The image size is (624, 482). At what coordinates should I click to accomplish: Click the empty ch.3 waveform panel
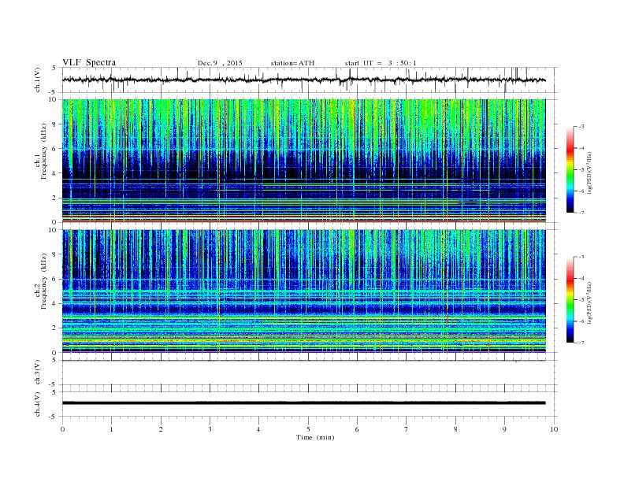tap(310, 373)
